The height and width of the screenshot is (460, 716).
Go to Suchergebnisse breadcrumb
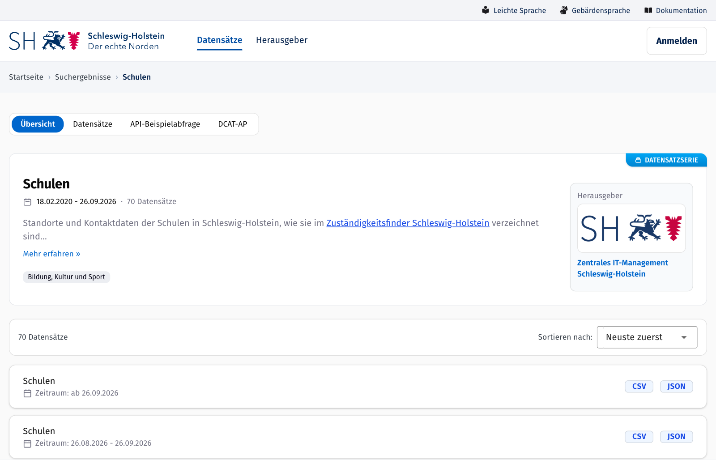83,77
